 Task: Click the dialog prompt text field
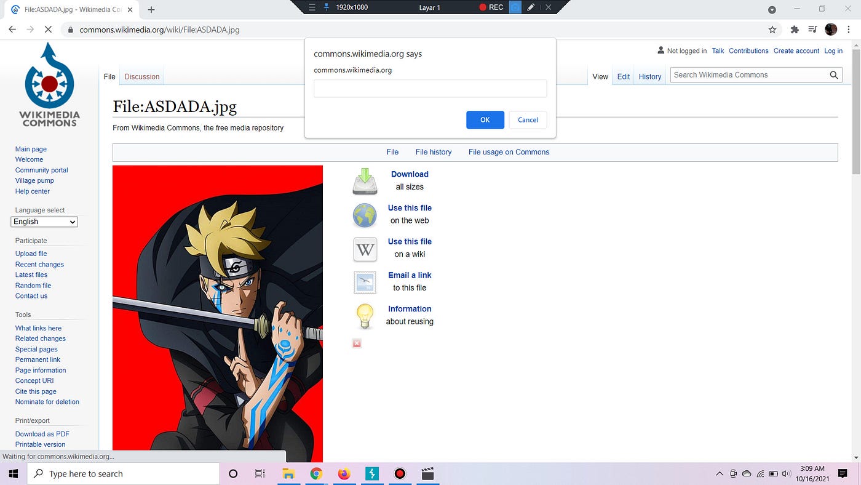pyautogui.click(x=430, y=89)
